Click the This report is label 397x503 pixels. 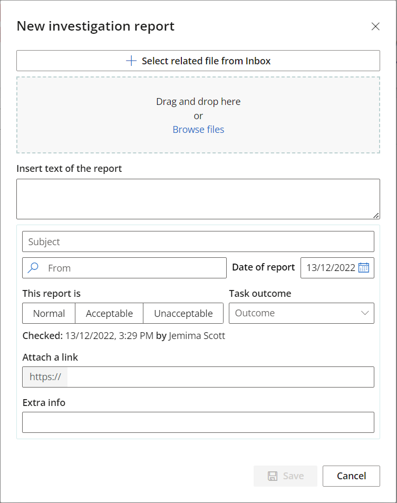click(51, 294)
